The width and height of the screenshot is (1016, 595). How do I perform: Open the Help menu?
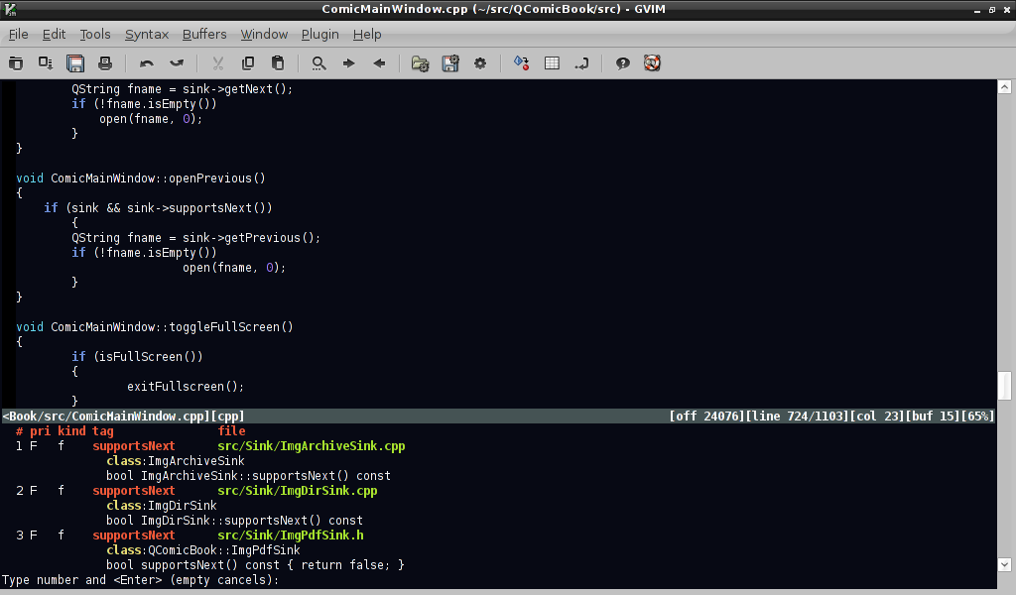click(x=367, y=35)
